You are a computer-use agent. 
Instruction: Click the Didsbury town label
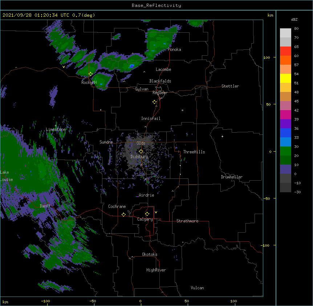pyautogui.click(x=139, y=157)
